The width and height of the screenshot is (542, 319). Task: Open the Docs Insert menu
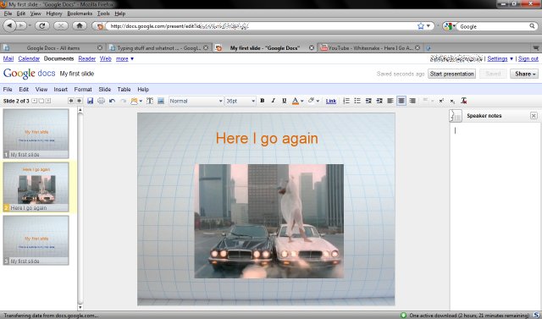point(60,90)
